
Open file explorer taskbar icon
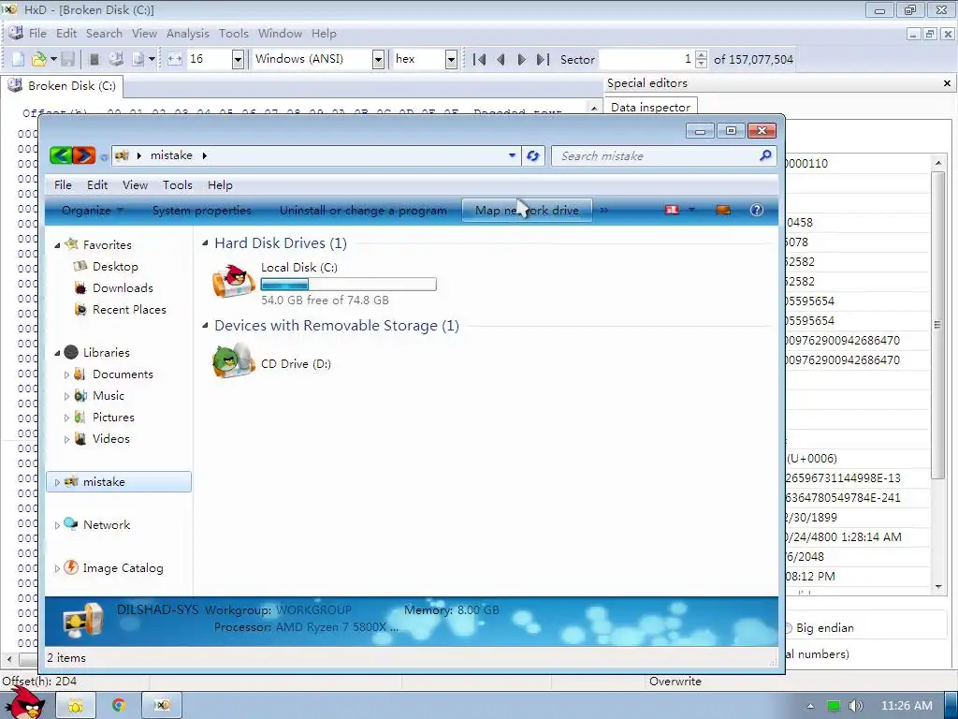click(76, 706)
